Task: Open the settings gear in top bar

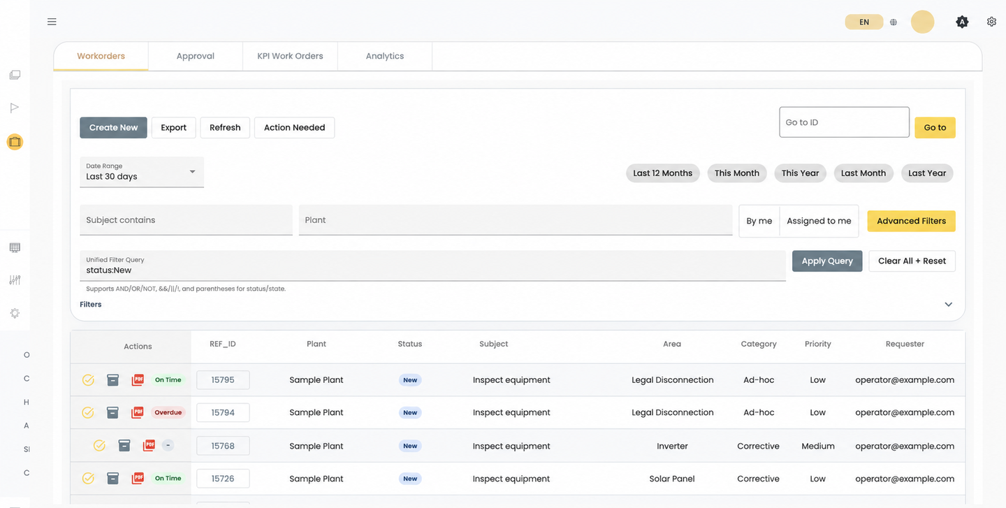Action: click(991, 22)
